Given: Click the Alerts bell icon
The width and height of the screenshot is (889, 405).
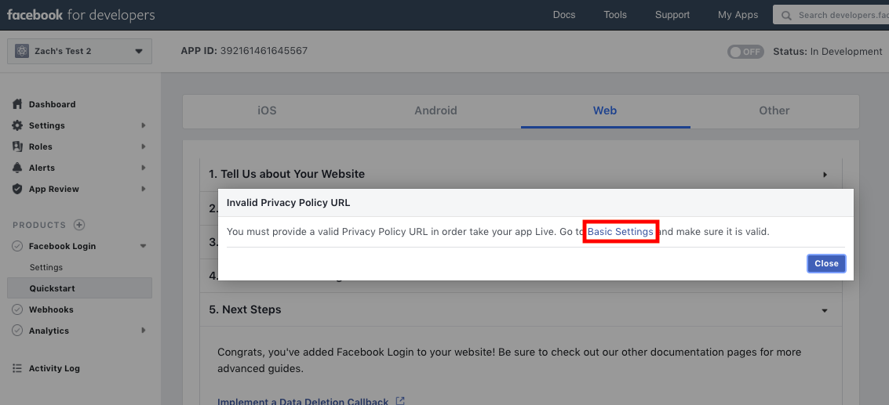Looking at the screenshot, I should (17, 168).
